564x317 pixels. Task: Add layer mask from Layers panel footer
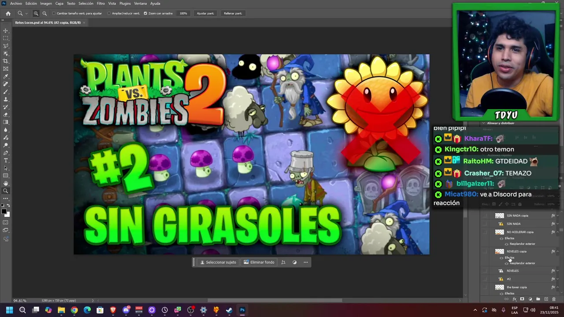click(x=522, y=299)
